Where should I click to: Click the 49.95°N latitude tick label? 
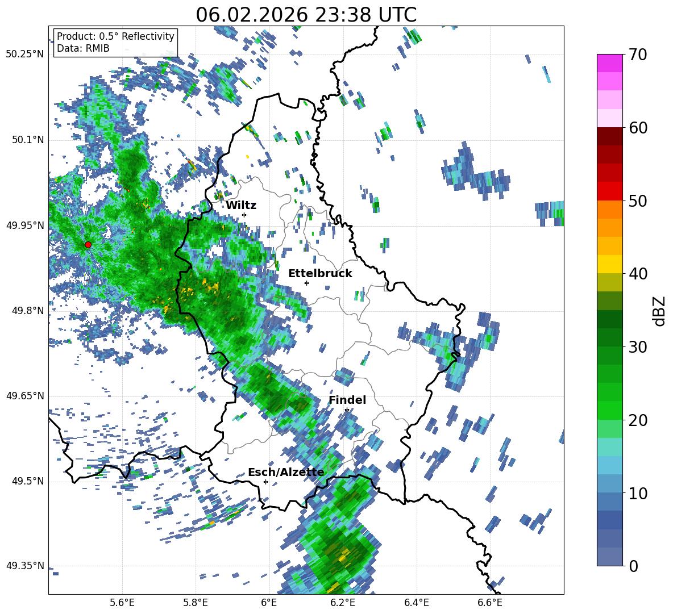(x=25, y=225)
